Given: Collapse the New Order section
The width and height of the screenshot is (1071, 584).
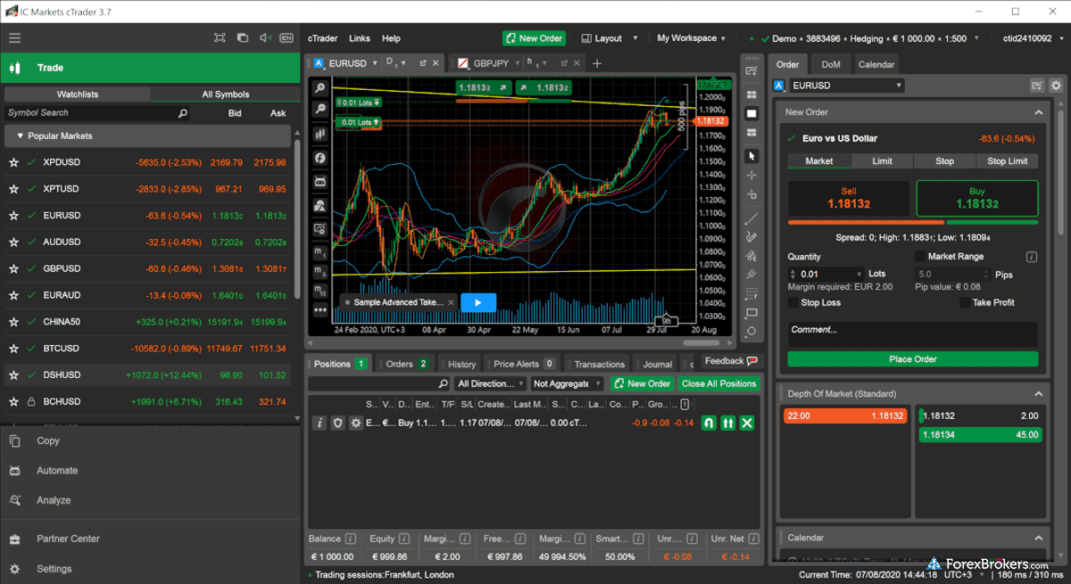Looking at the screenshot, I should (1038, 112).
